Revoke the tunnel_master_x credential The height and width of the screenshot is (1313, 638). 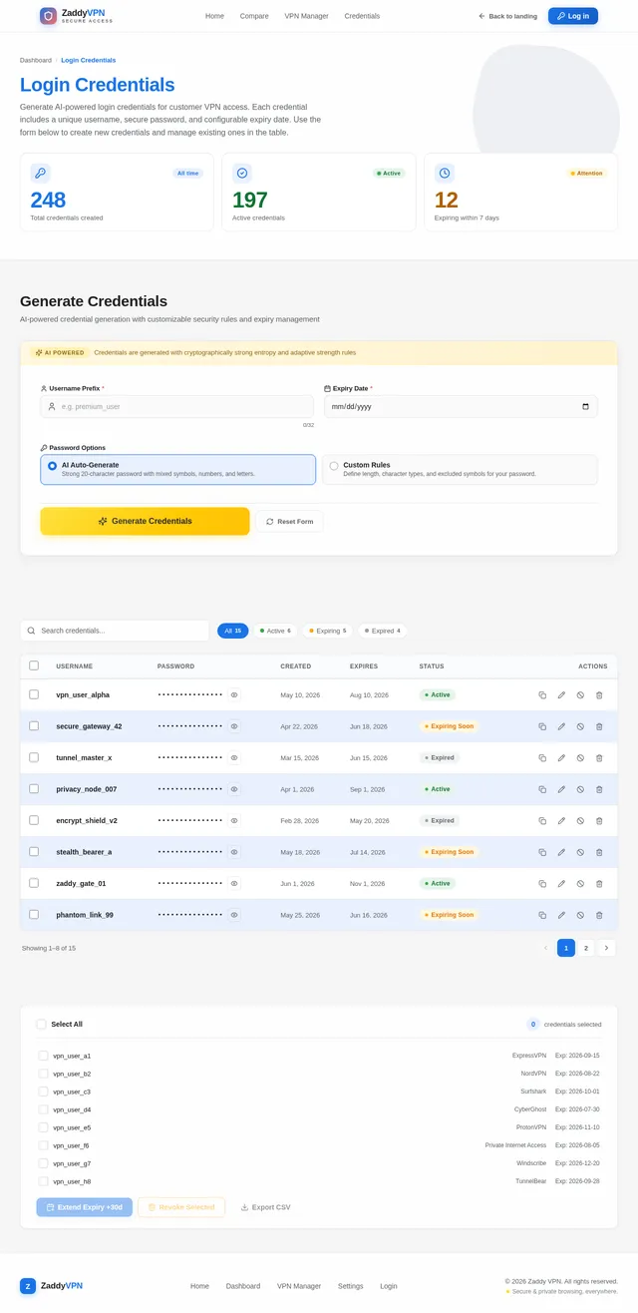pos(580,757)
